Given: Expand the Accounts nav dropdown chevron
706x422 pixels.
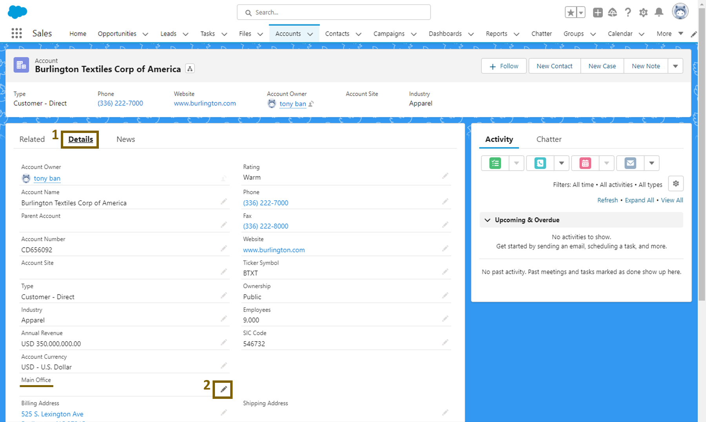Looking at the screenshot, I should [x=310, y=34].
